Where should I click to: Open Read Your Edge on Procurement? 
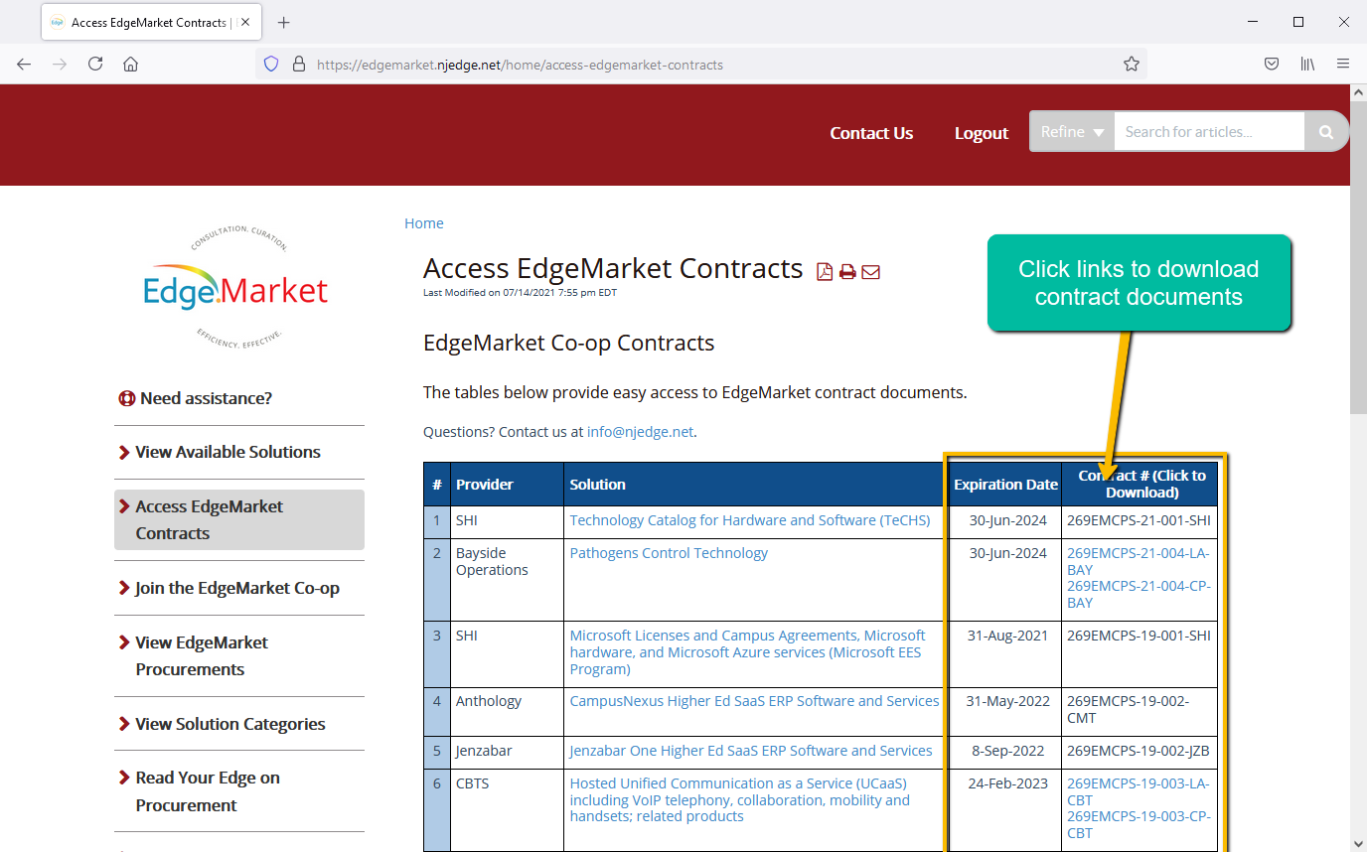[208, 791]
